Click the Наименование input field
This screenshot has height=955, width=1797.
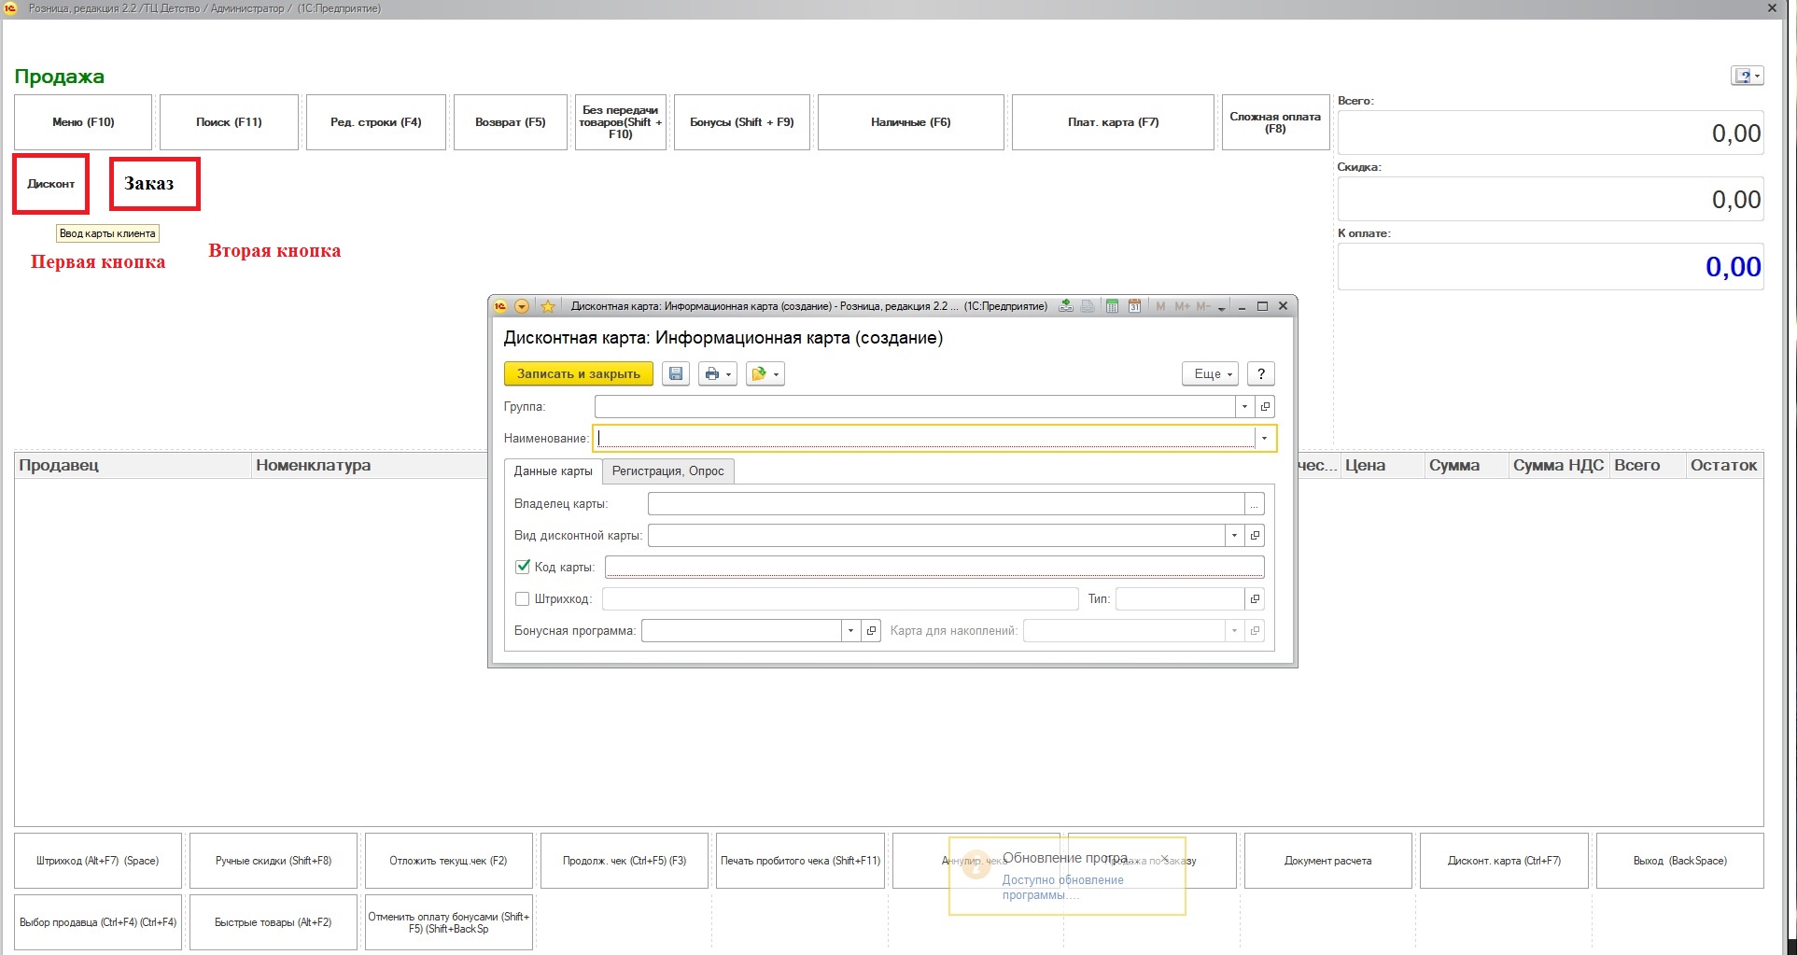click(x=924, y=439)
